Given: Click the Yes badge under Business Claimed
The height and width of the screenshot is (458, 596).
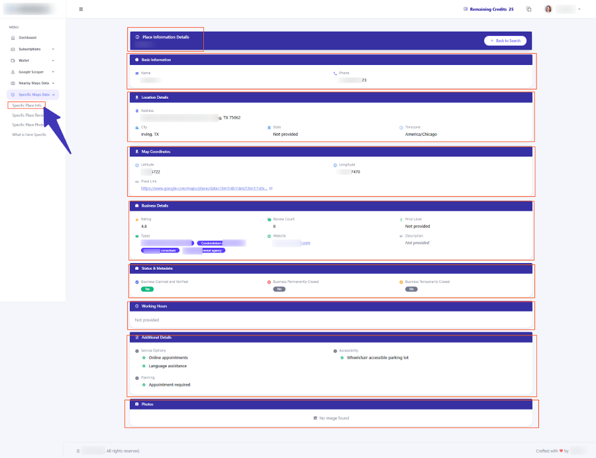Looking at the screenshot, I should click(146, 289).
